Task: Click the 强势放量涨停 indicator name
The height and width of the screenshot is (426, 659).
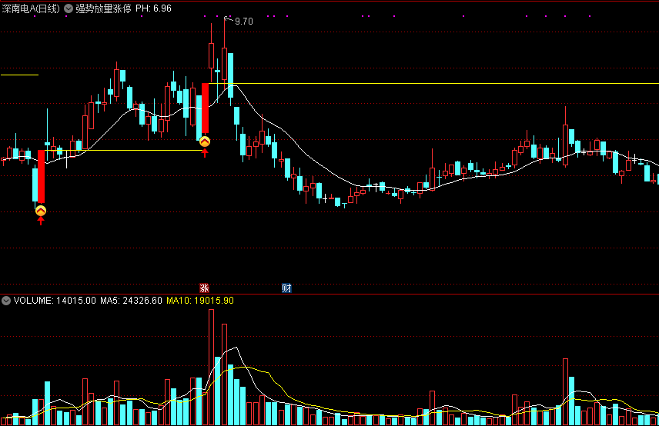Action: coord(103,8)
